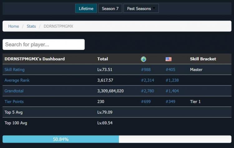Select the Lifetime tab

(x=86, y=8)
